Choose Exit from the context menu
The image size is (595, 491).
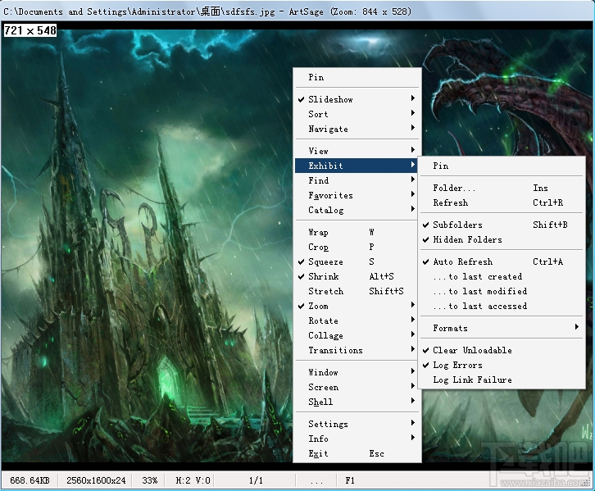coord(357,453)
